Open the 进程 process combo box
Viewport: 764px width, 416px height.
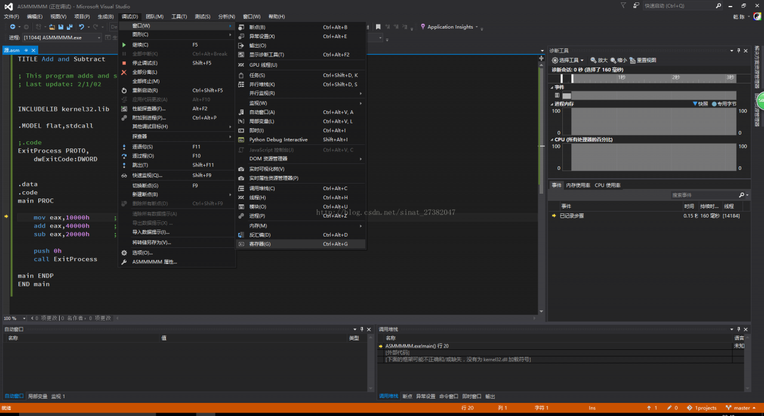point(61,38)
